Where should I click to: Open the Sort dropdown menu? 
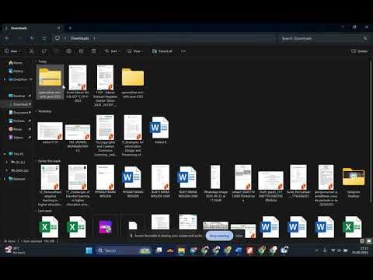pos(113,51)
